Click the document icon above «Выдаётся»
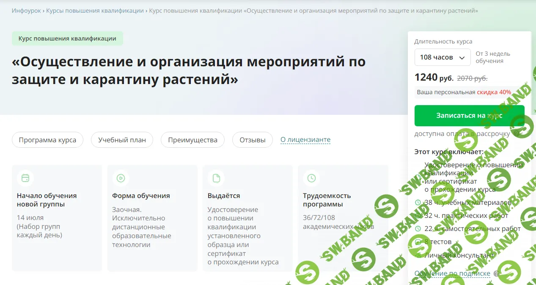This screenshot has width=536, height=285. (x=216, y=178)
